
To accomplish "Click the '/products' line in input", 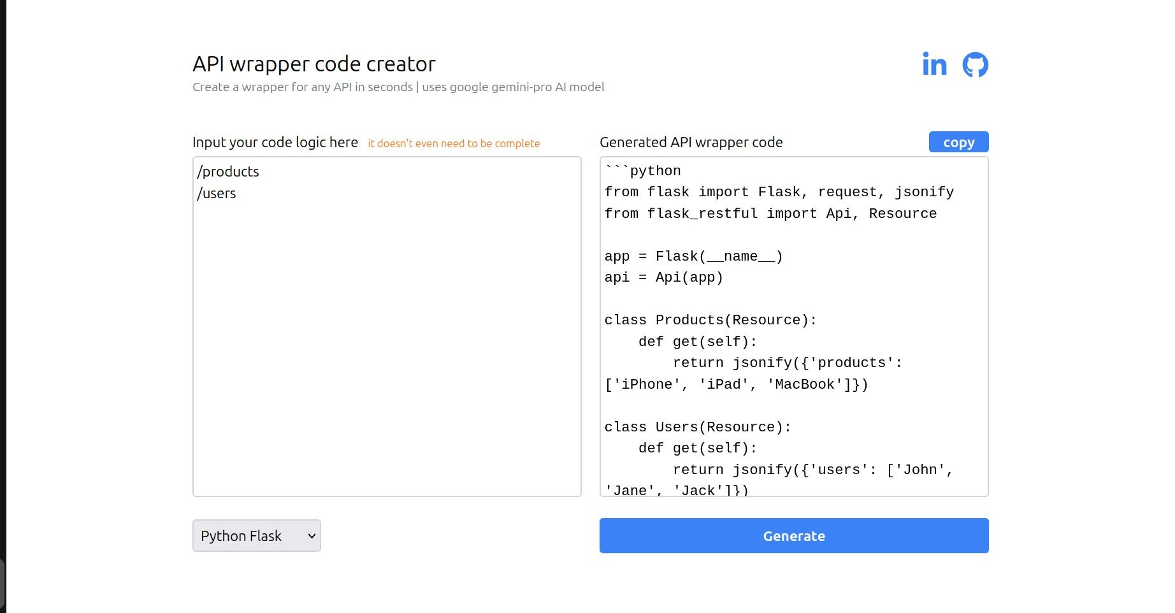I will 228,171.
